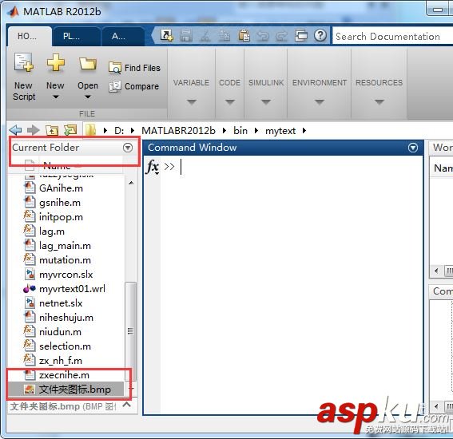Click the shortcut icon in quick access toolbar
This screenshot has width=453, height=439.
(166, 35)
